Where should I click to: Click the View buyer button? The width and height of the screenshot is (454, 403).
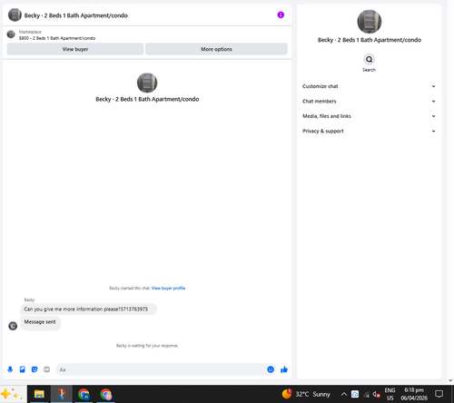[75, 49]
